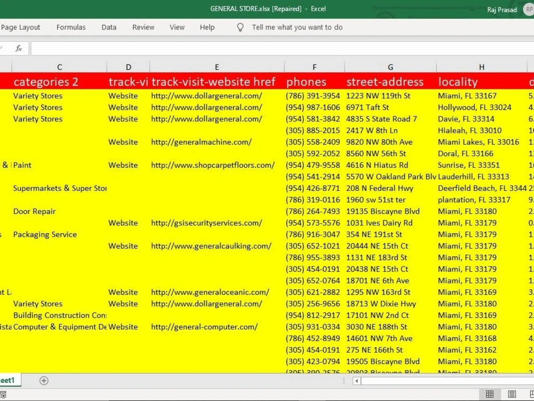534x401 pixels.
Task: Select cell 'Doral, FL 33166'
Action: coord(482,154)
